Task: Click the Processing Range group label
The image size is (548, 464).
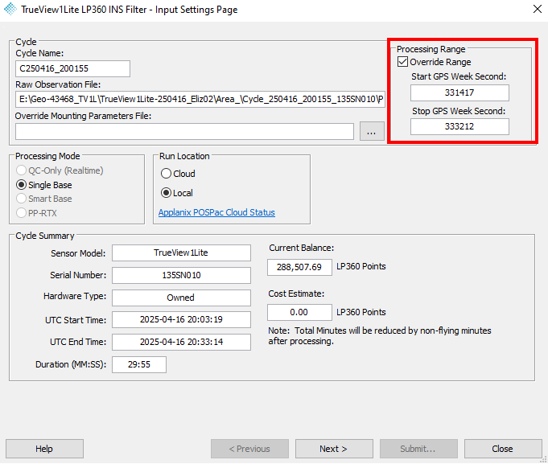Action: [431, 49]
